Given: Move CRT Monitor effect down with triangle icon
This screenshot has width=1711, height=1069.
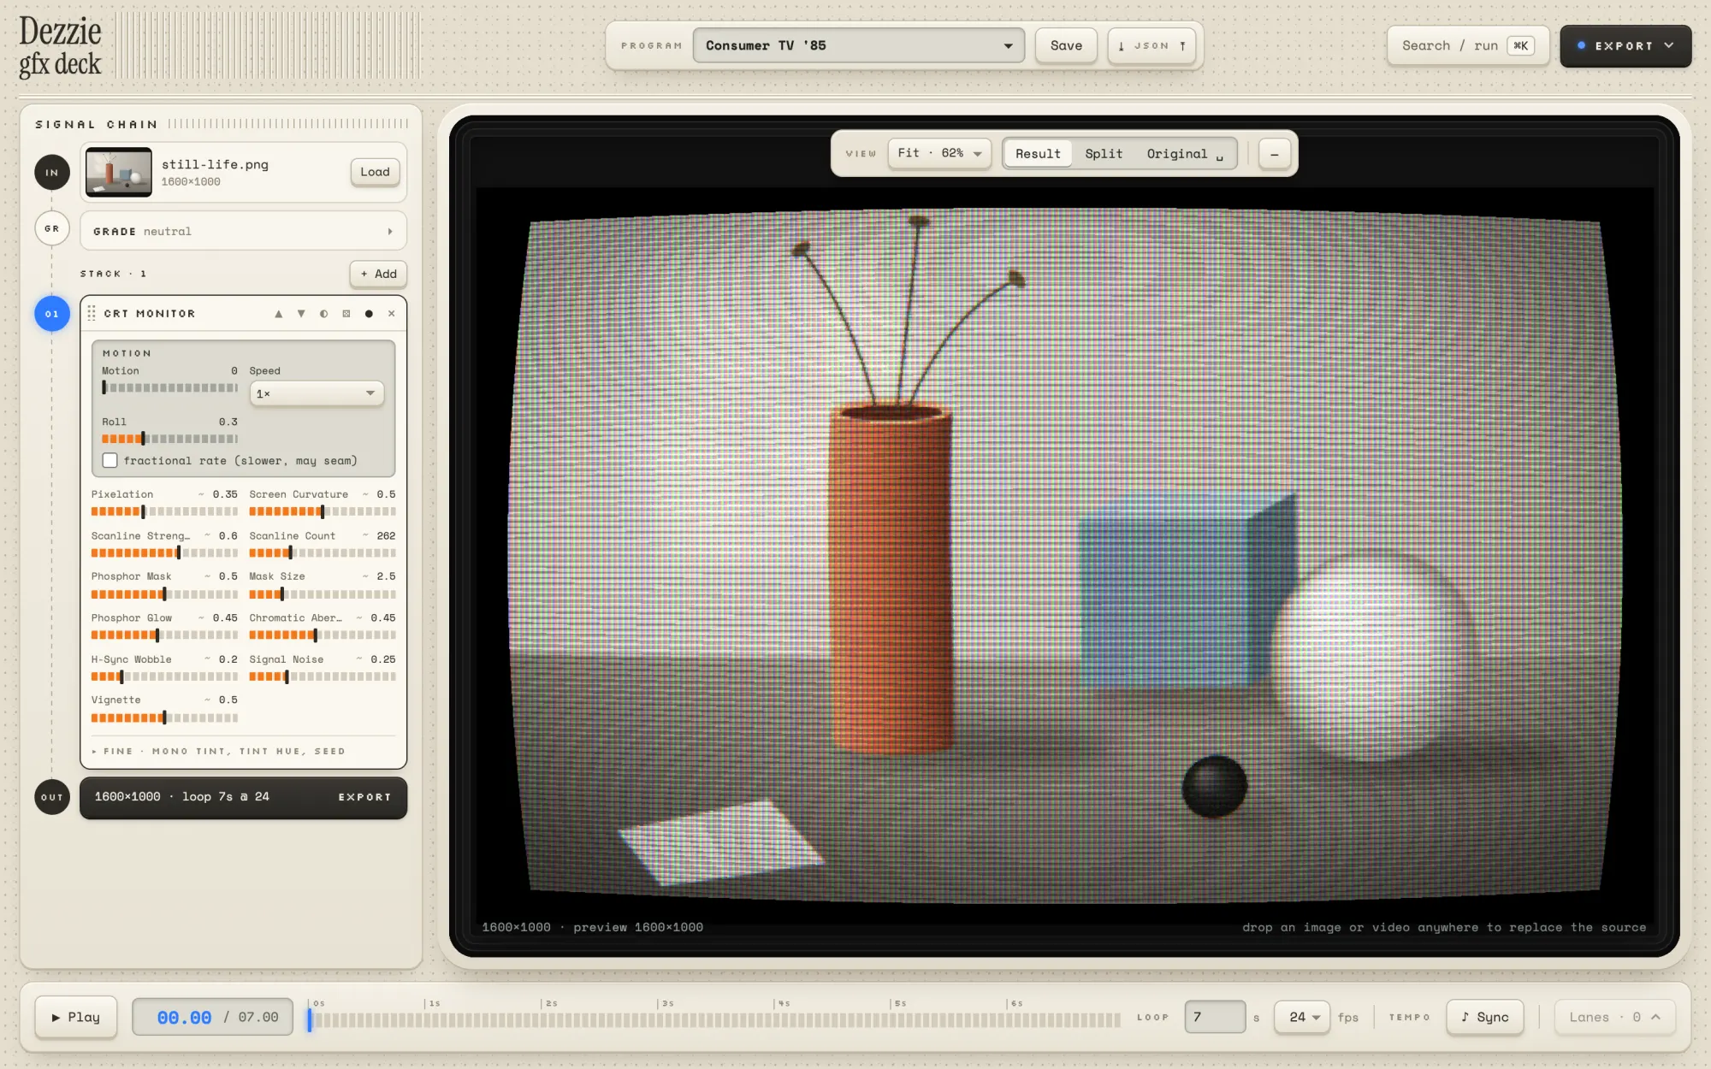Looking at the screenshot, I should click(x=301, y=314).
